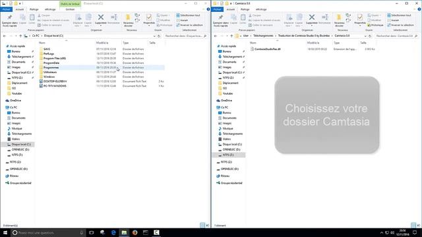Open the Fichier menu in left window
The image size is (422, 237).
(6, 9)
